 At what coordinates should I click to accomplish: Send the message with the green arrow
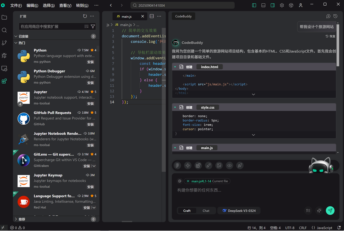pos(330,211)
